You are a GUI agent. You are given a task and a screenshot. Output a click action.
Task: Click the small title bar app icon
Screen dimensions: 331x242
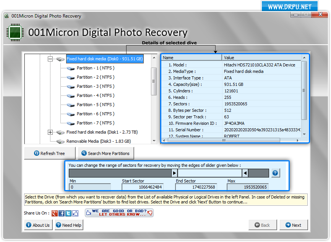pyautogui.click(x=6, y=16)
